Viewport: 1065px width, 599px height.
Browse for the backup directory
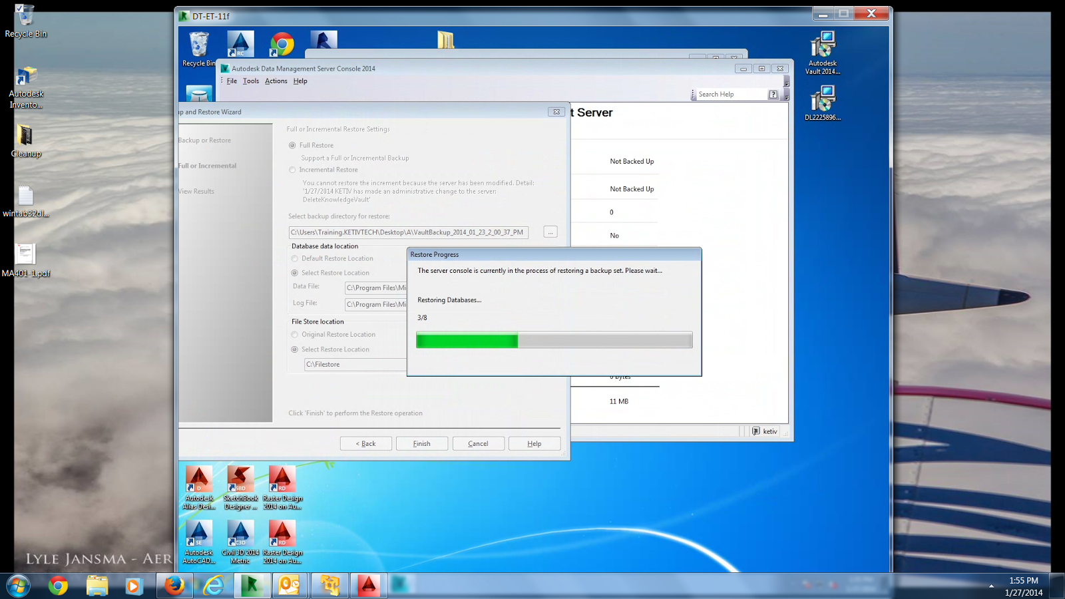tap(550, 232)
